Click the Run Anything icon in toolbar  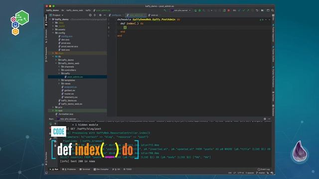tap(263, 10)
